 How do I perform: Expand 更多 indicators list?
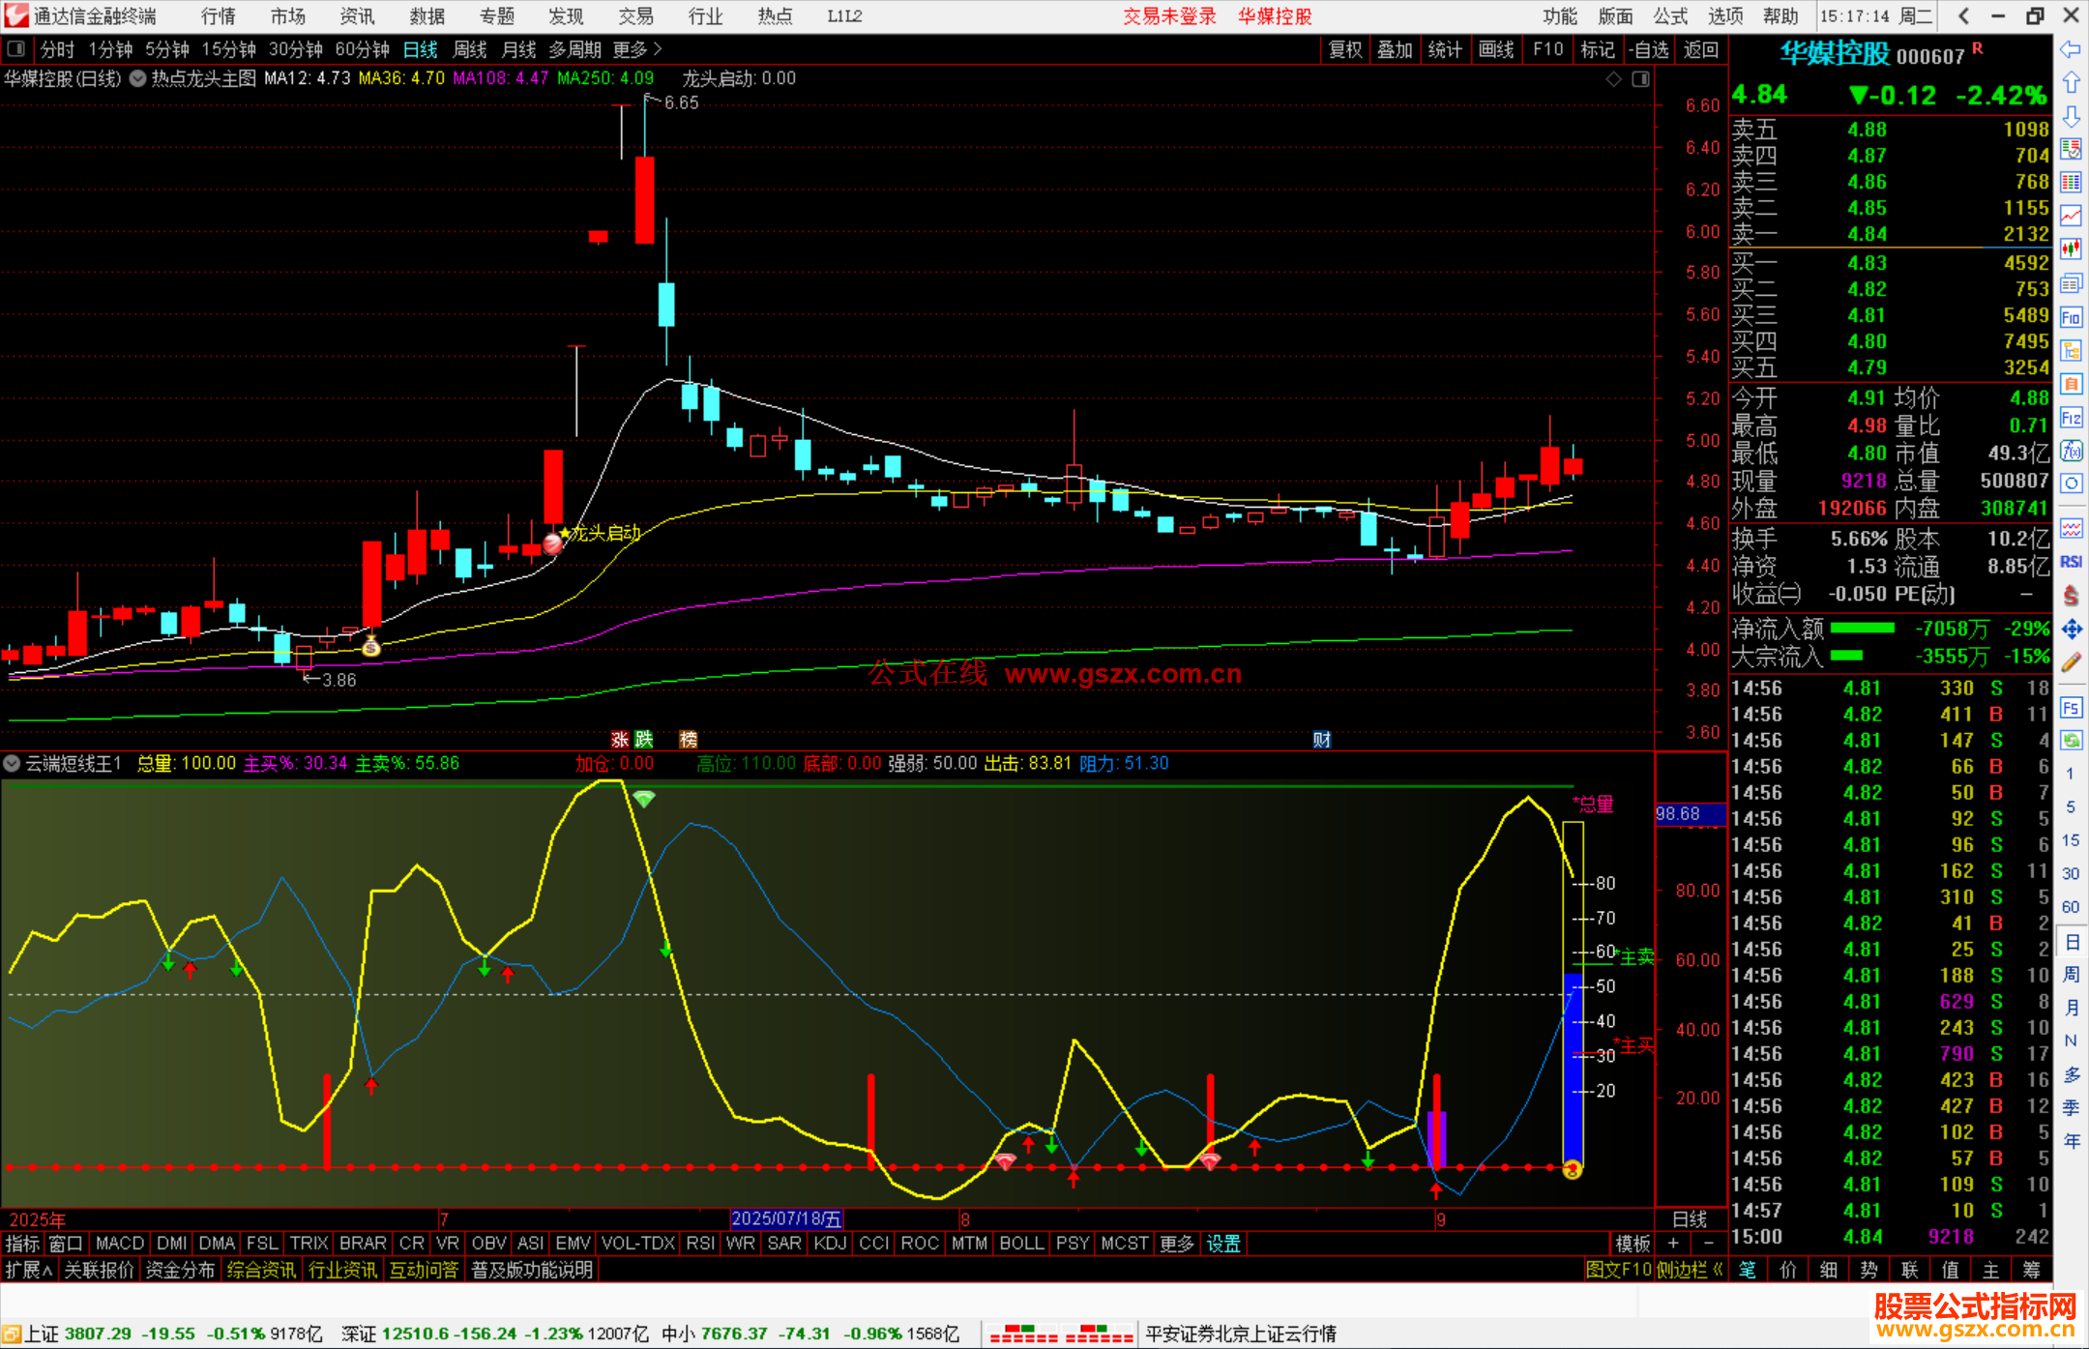[1177, 1244]
